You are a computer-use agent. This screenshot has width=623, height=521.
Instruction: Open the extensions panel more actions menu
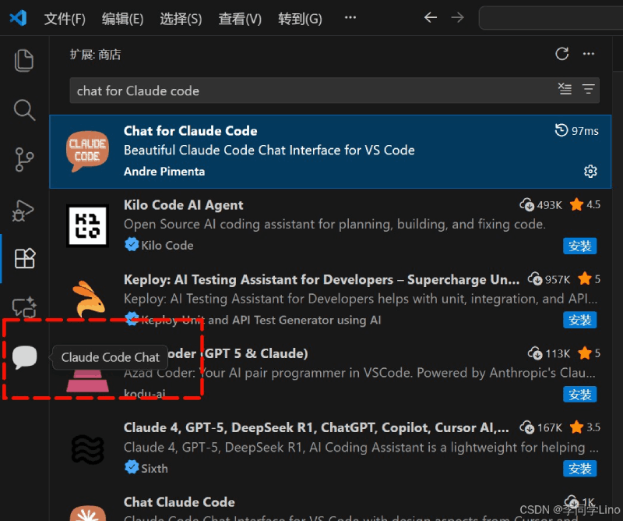click(x=589, y=54)
